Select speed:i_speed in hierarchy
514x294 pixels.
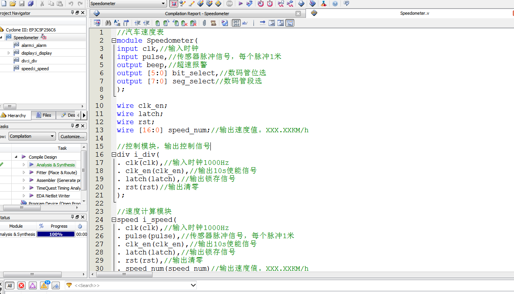click(x=35, y=69)
